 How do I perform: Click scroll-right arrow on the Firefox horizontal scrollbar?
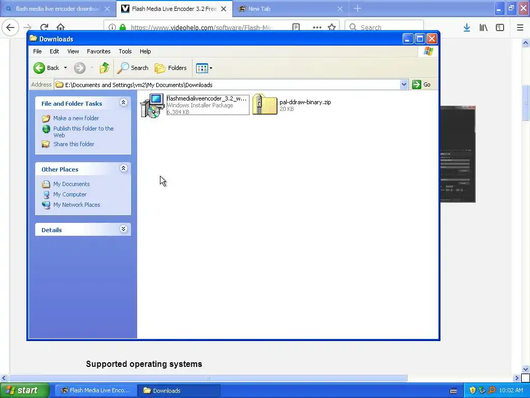(x=517, y=378)
